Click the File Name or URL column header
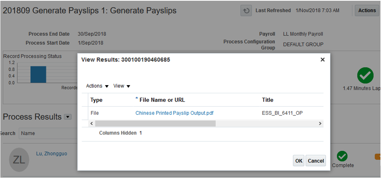382x178 pixels. [x=162, y=100]
